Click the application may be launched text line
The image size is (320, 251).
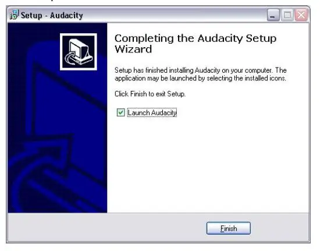pyautogui.click(x=200, y=78)
